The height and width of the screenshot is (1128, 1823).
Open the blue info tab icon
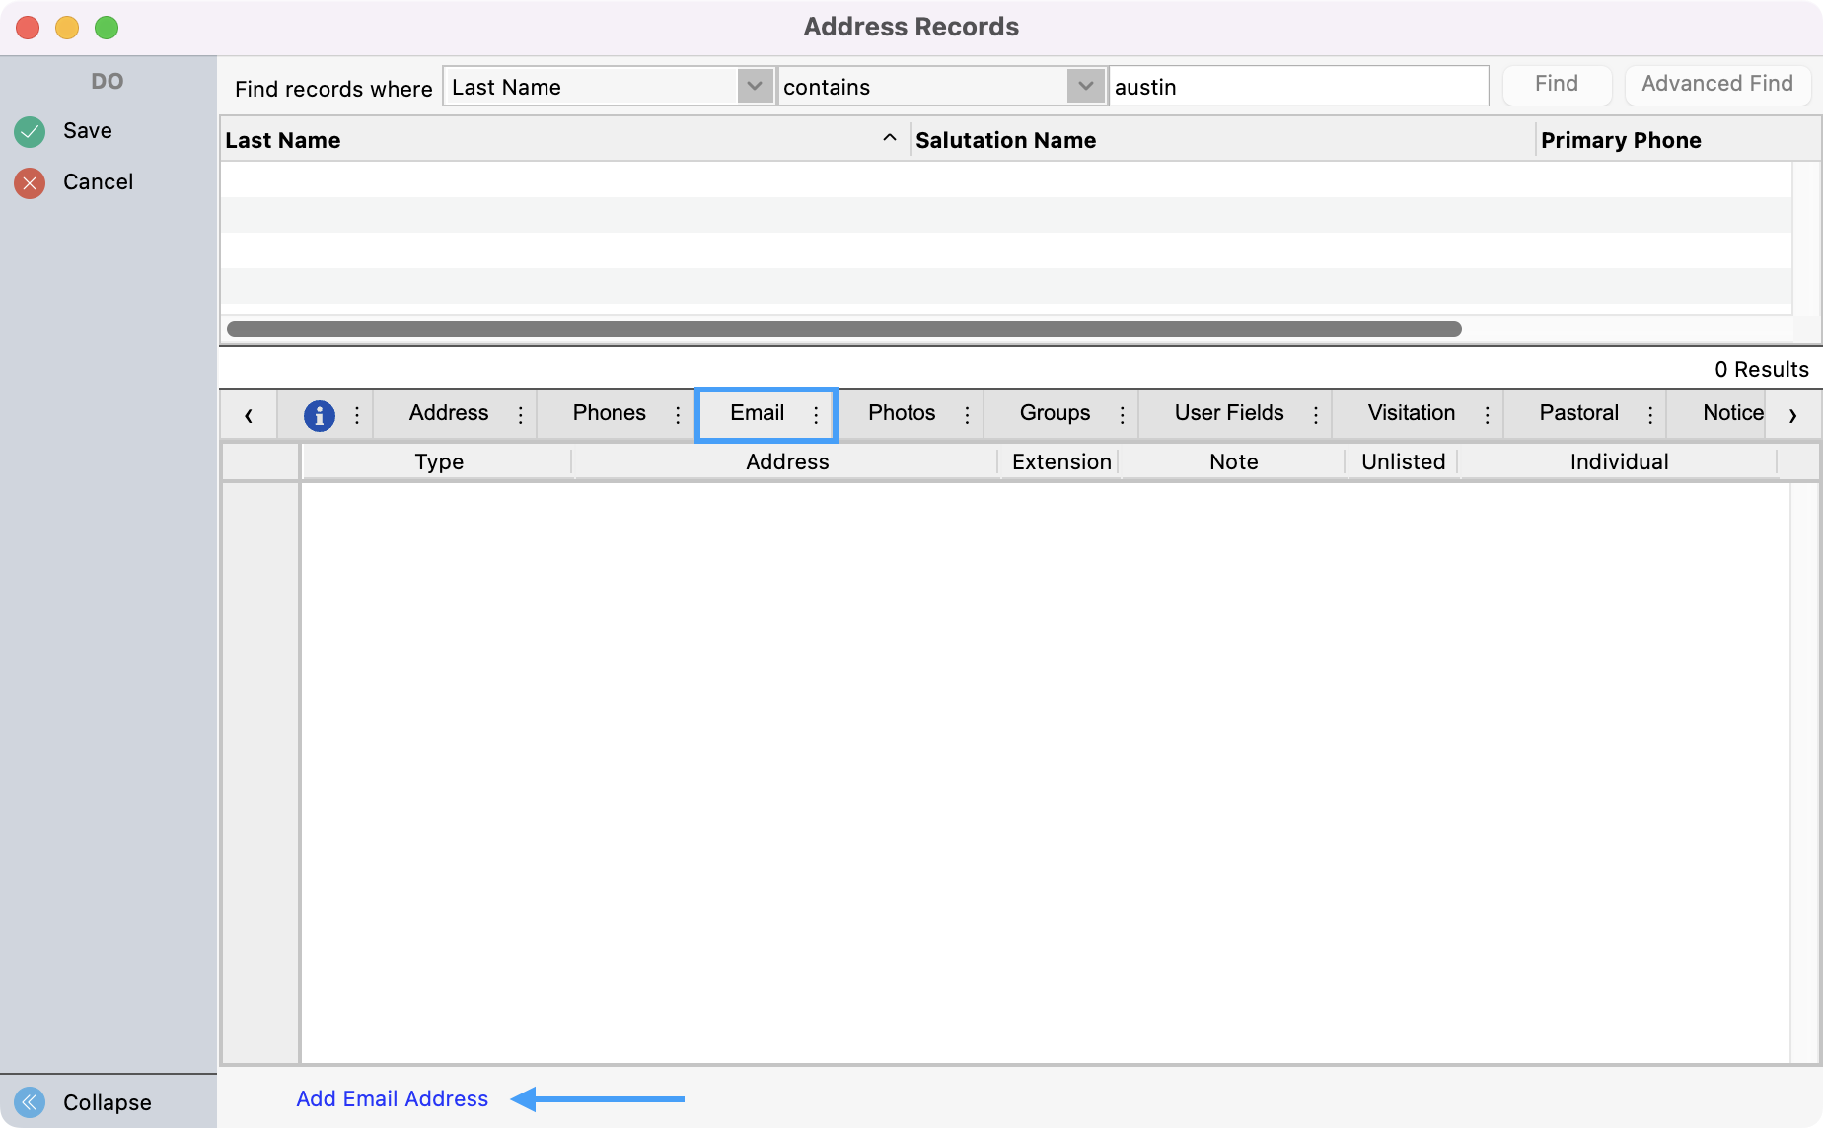coord(319,415)
